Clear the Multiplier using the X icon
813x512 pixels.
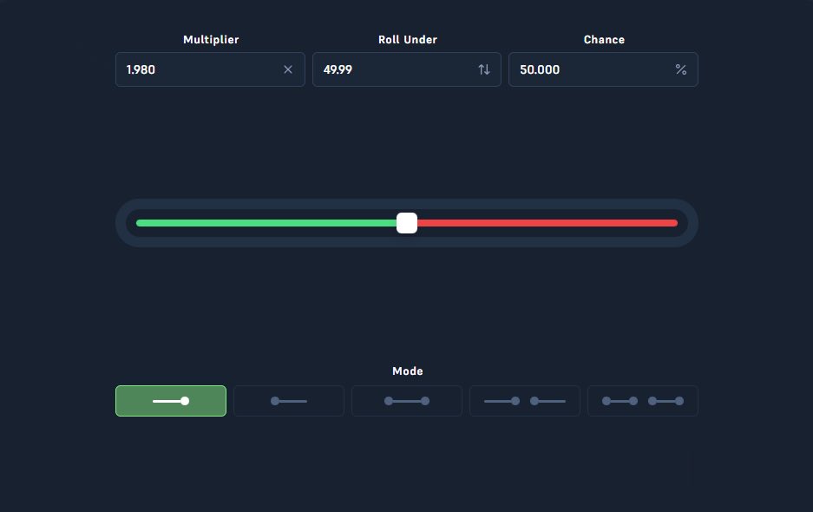point(288,69)
